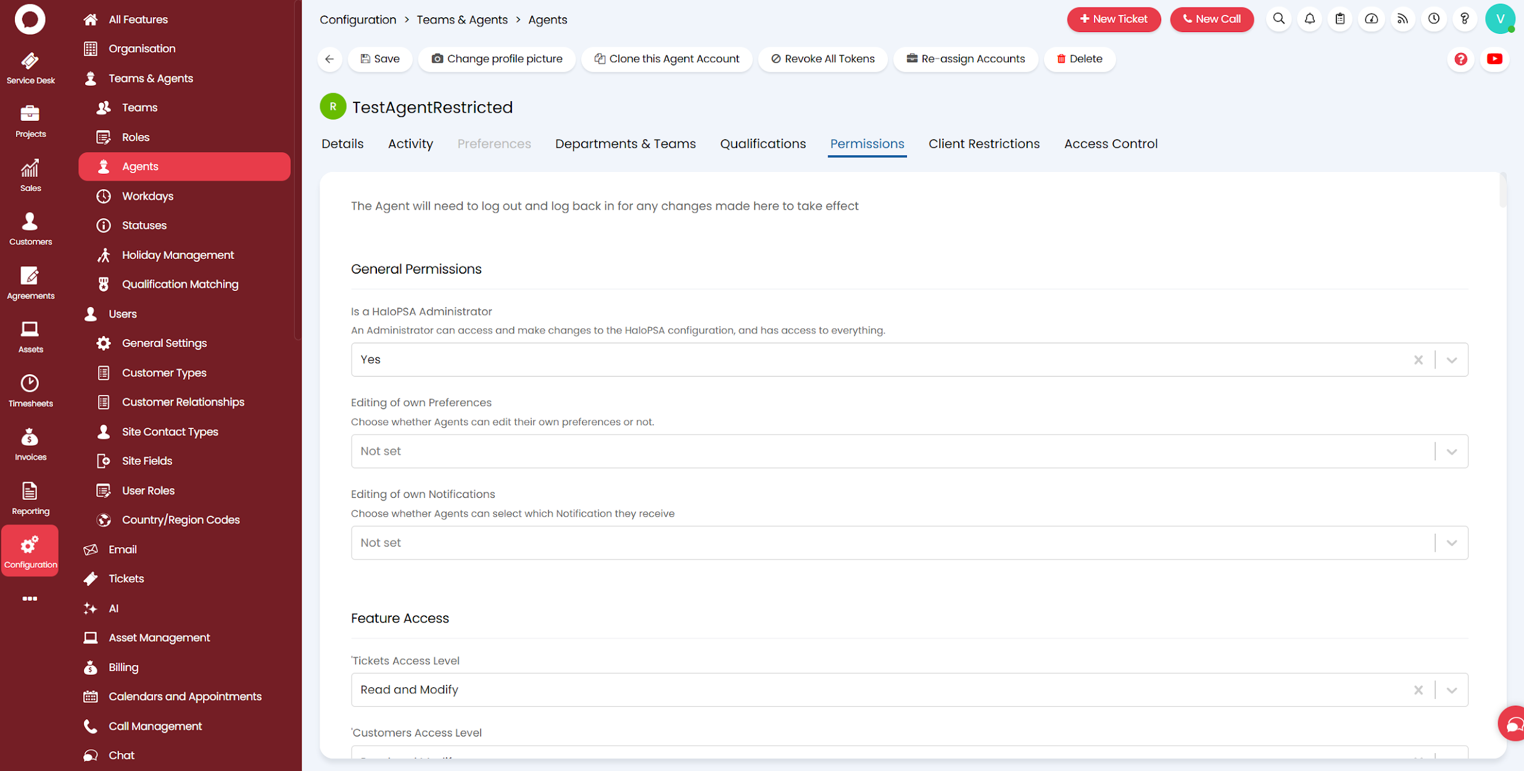
Task: Switch to the Client Restrictions tab
Action: coord(984,144)
